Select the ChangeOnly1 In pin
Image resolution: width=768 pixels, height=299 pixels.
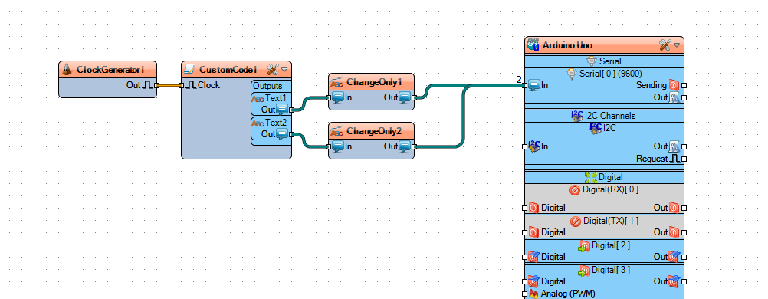point(338,97)
